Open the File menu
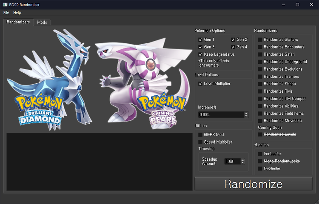 (x=6, y=13)
